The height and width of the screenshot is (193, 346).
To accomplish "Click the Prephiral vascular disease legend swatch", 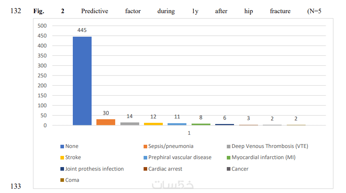I will tap(145, 158).
